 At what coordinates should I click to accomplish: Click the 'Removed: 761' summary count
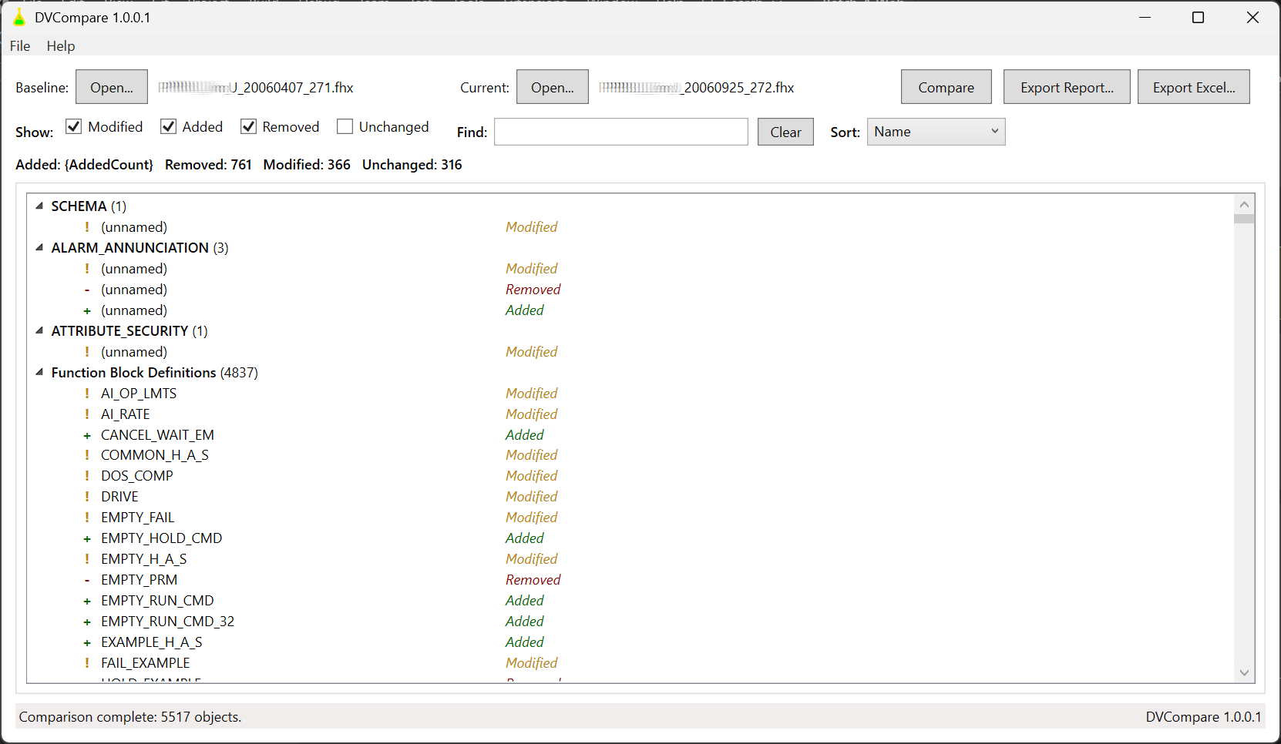click(x=208, y=165)
